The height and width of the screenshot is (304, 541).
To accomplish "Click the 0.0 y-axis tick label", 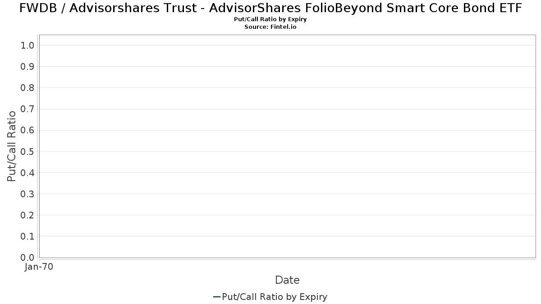I will pos(28,258).
